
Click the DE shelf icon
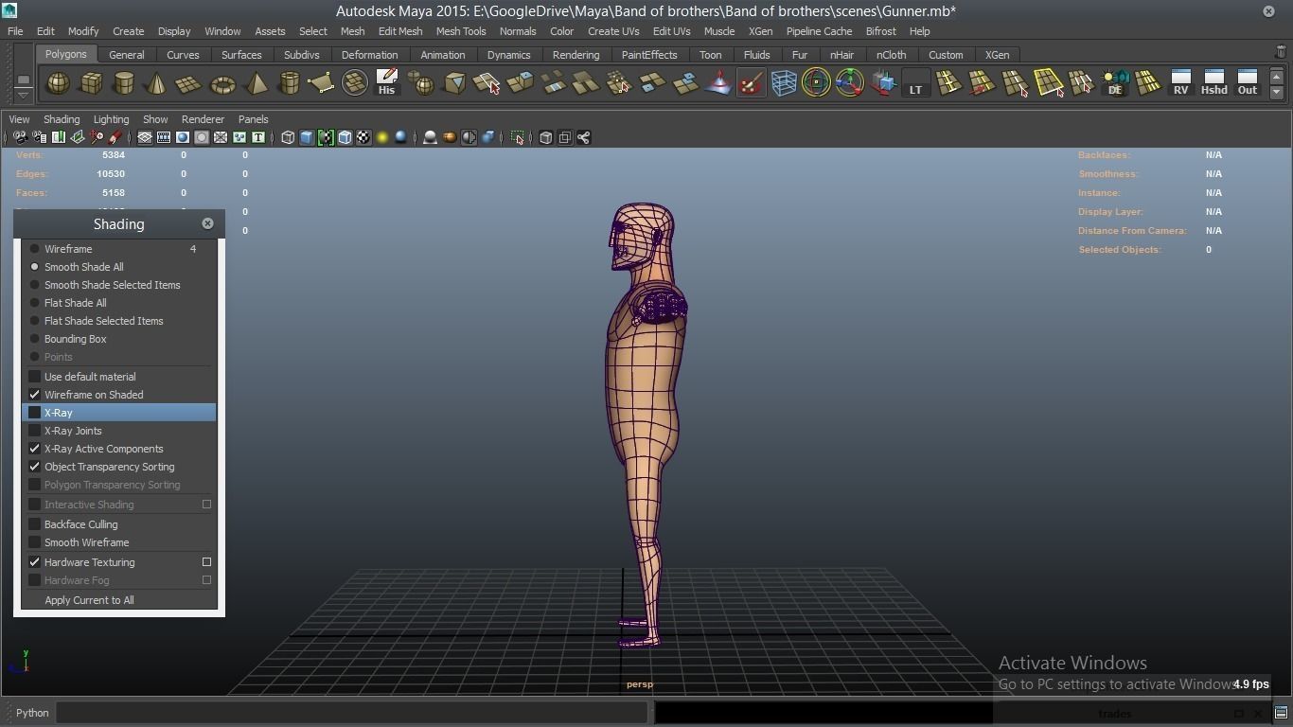pos(1115,83)
